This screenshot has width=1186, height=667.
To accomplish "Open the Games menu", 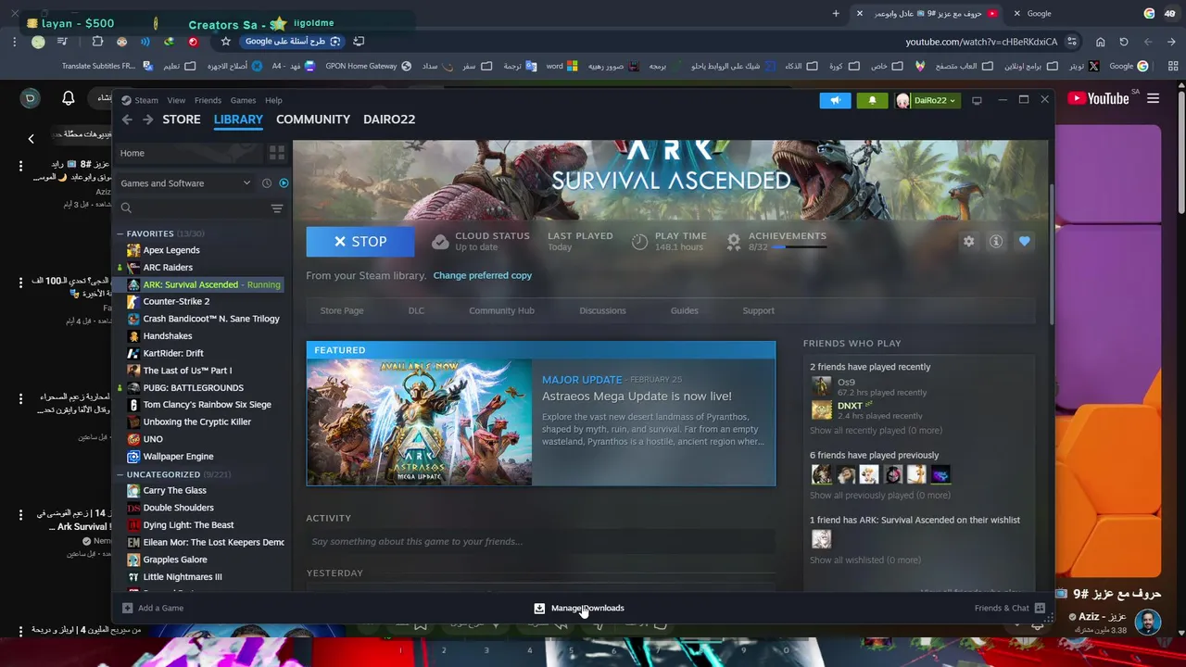I will click(243, 100).
